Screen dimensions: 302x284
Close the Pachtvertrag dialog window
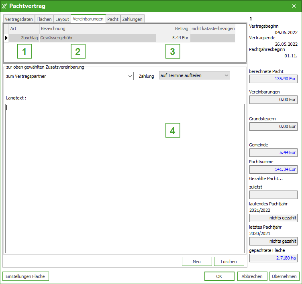294,6
